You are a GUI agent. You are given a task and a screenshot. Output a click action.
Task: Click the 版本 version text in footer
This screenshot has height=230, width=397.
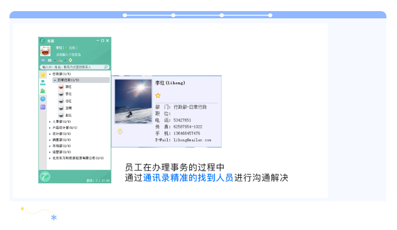(98, 181)
